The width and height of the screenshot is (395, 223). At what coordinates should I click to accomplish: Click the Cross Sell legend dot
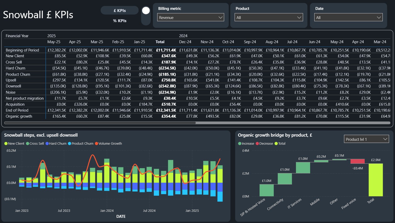click(27, 144)
